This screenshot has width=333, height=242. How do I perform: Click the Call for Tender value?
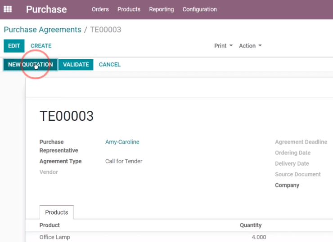coord(124,161)
